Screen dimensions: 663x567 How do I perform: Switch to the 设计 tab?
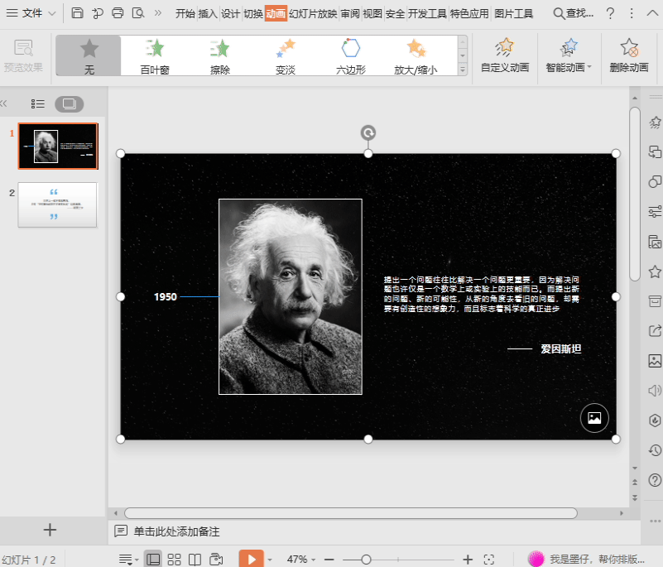230,13
